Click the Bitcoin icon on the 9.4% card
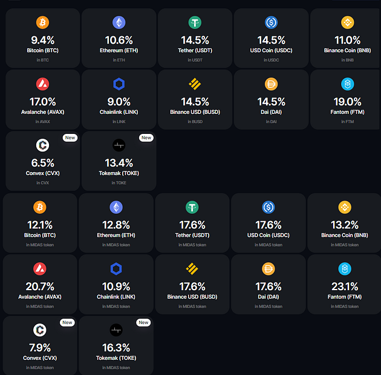The width and height of the screenshot is (381, 375). pos(42,22)
